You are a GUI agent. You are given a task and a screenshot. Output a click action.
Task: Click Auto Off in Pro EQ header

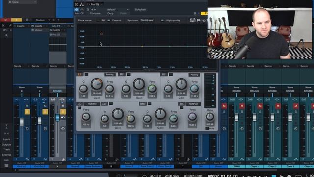pyautogui.click(x=79, y=13)
